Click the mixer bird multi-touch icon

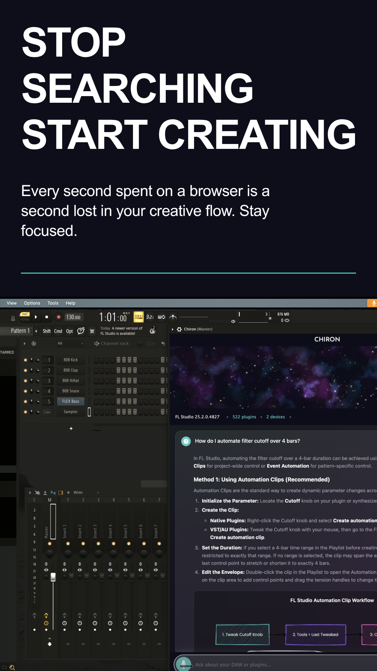[x=37, y=493]
